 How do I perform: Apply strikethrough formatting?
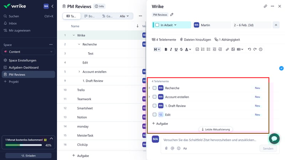(181, 49)
